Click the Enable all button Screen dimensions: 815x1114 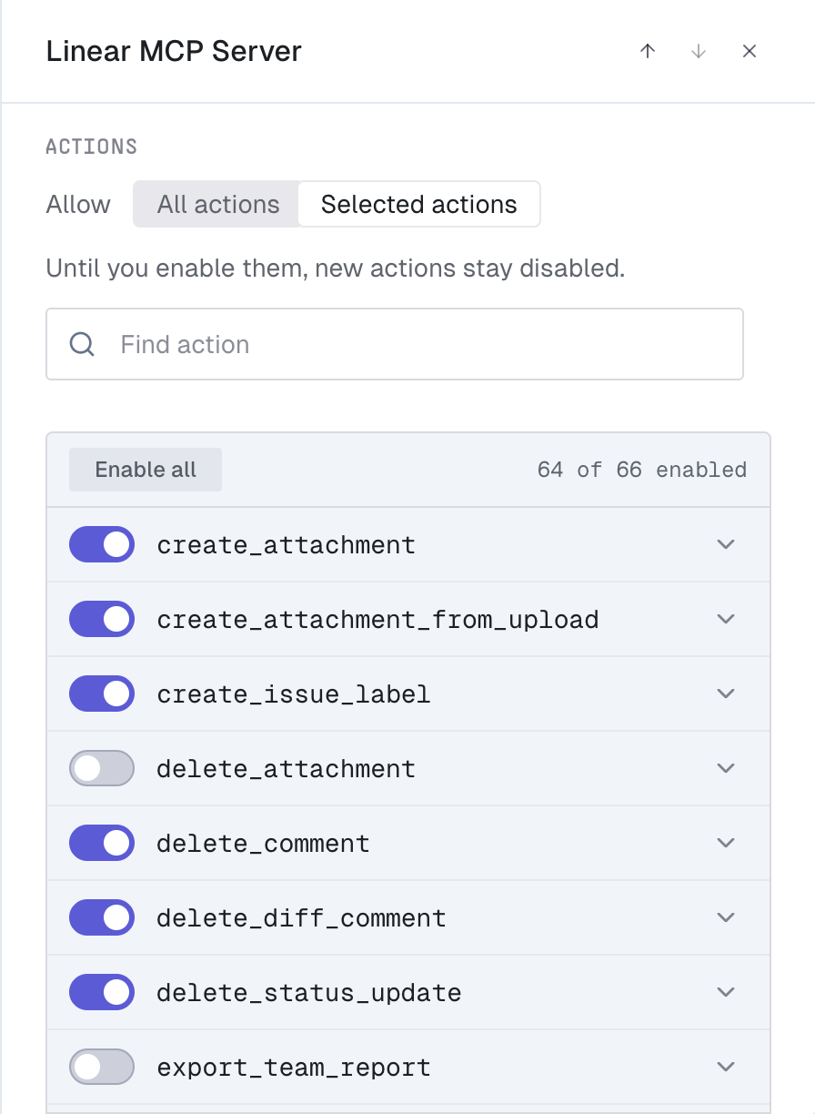coord(146,470)
